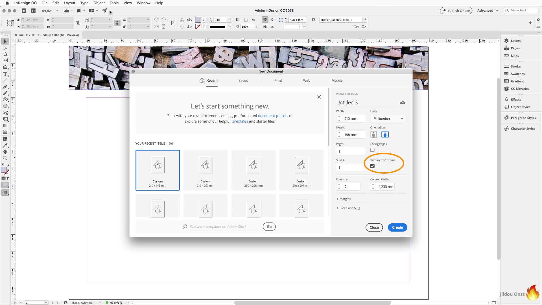542x305 pixels.
Task: Select the Scissors tool
Action: [5, 113]
